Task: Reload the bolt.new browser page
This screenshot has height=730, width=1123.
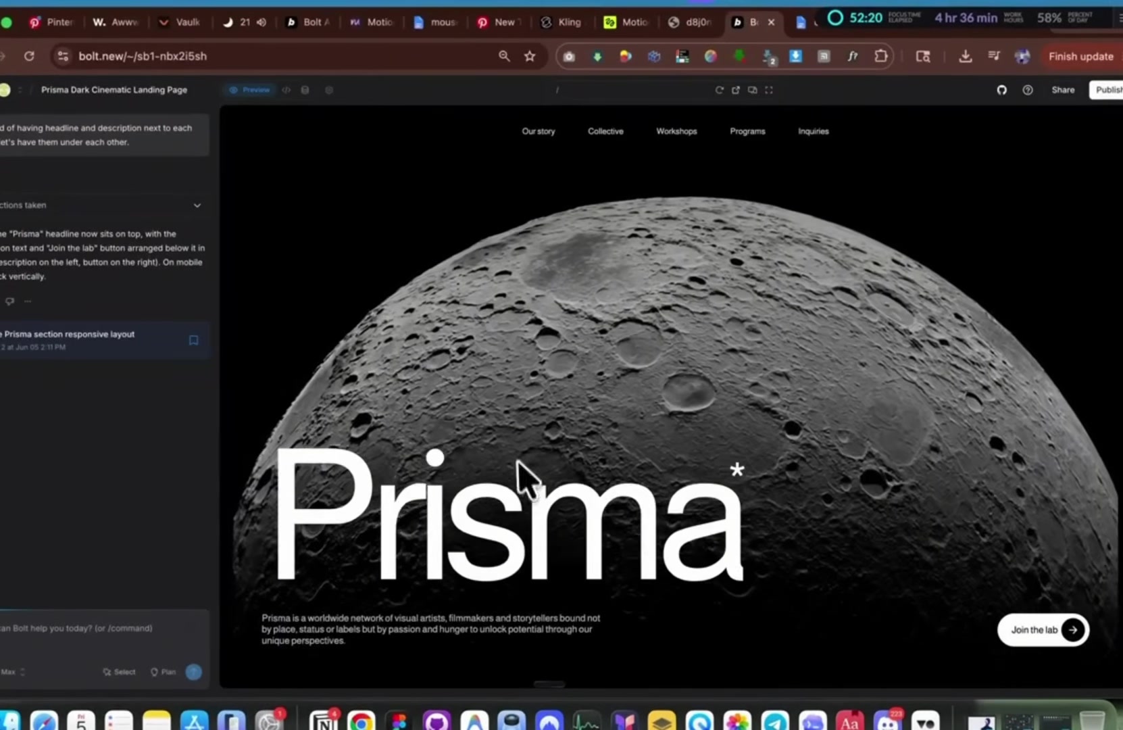Action: tap(29, 56)
